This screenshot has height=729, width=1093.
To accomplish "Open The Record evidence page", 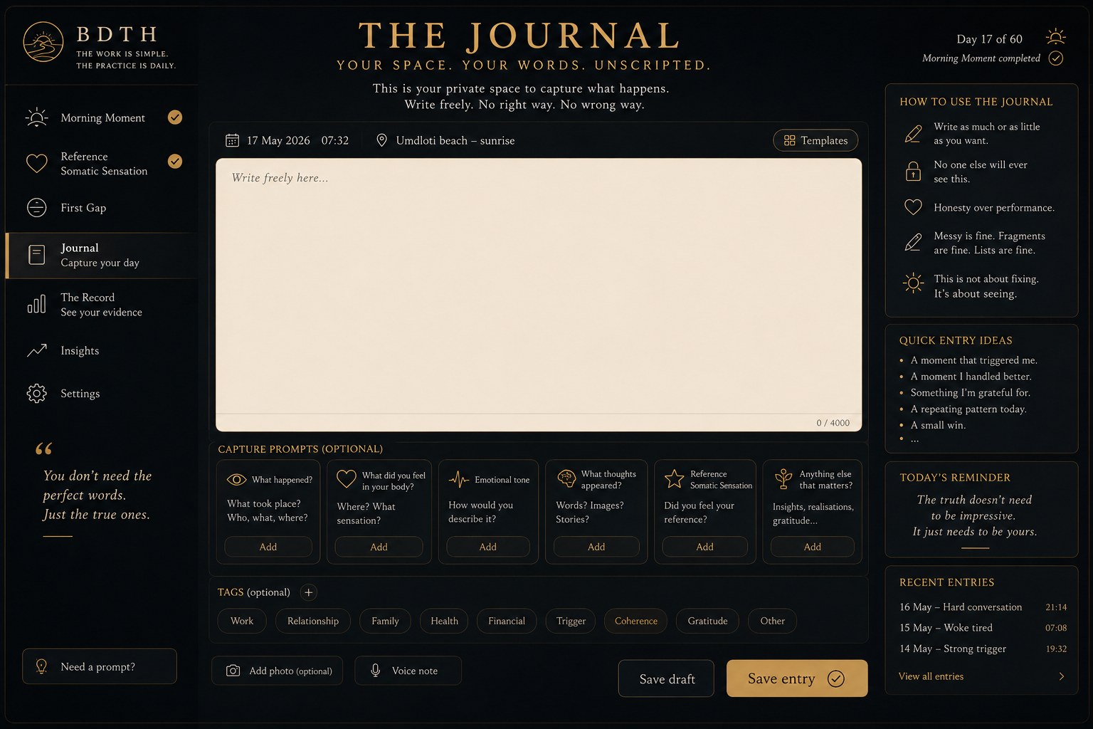I will (102, 305).
